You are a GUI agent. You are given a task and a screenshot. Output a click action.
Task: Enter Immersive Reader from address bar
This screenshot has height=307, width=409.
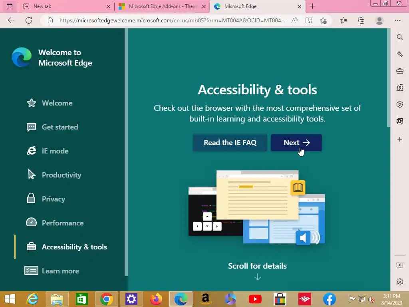point(309,20)
